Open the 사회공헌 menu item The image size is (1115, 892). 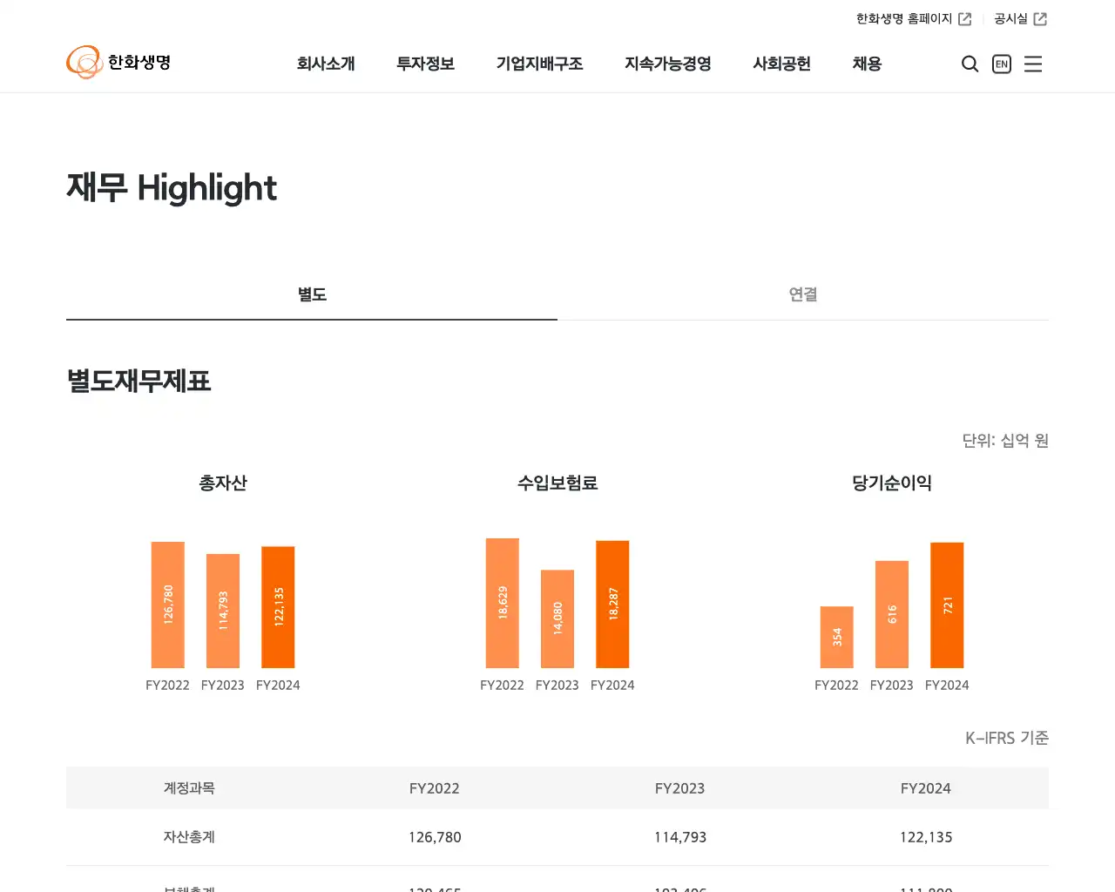pyautogui.click(x=781, y=64)
